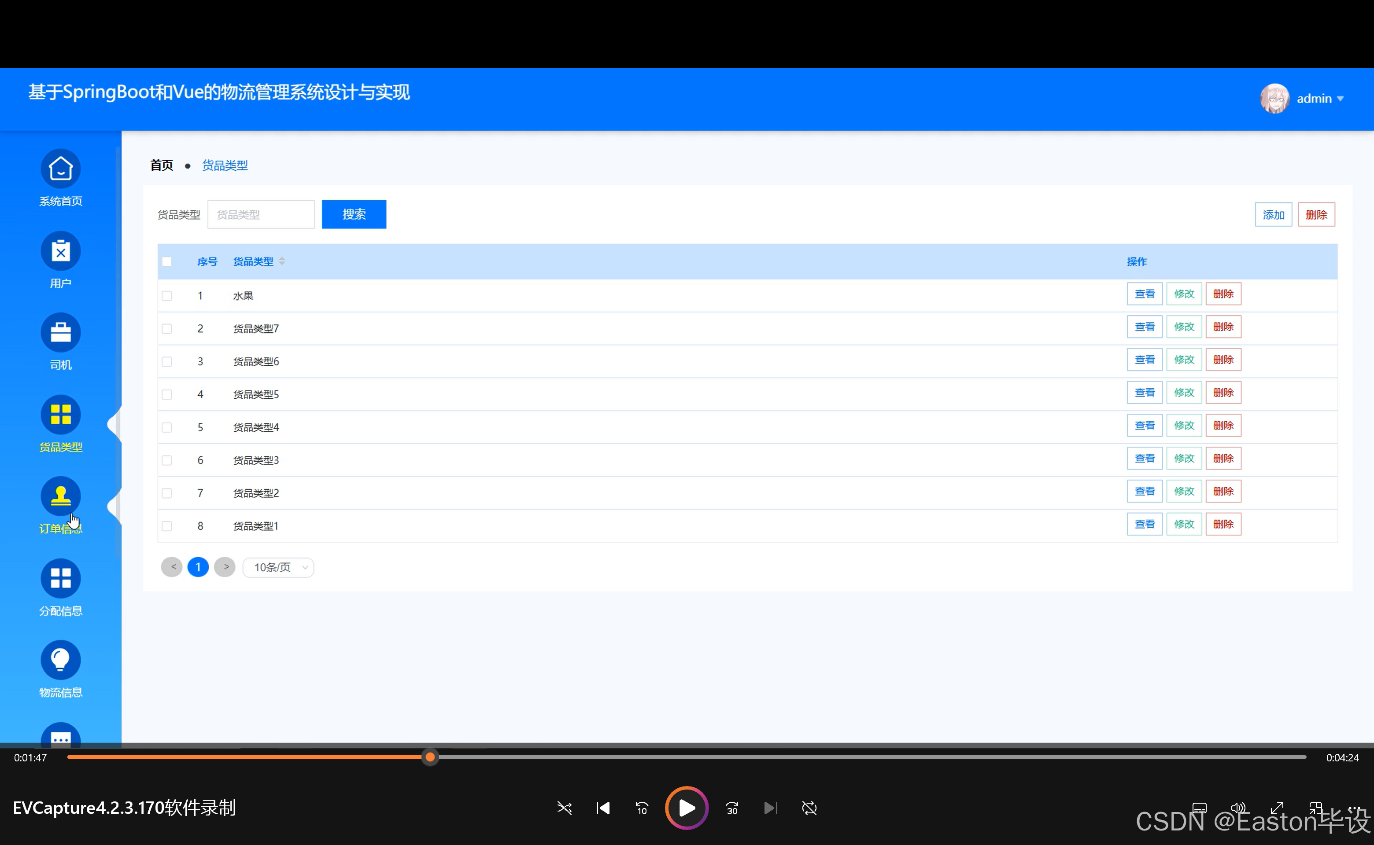The image size is (1374, 845).
Task: Click the 货品类型 search input field
Action: tap(261, 214)
